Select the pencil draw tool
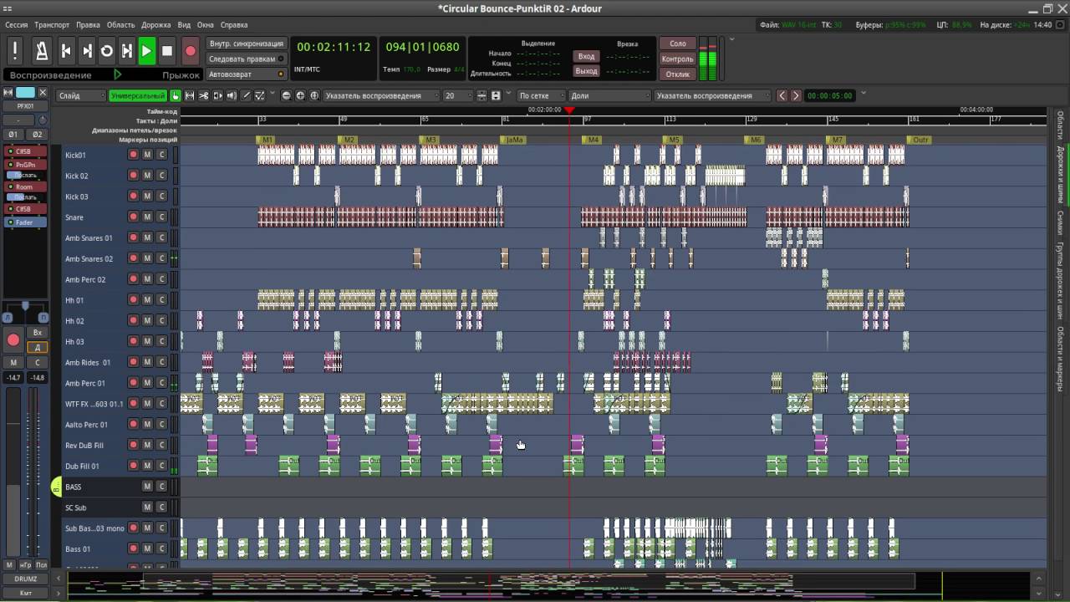The image size is (1070, 602). [246, 95]
